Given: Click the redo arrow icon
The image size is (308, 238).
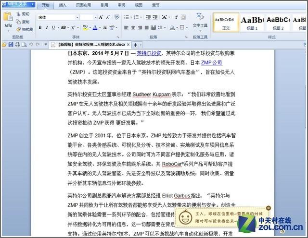Looking at the screenshot, I should [38, 45].
